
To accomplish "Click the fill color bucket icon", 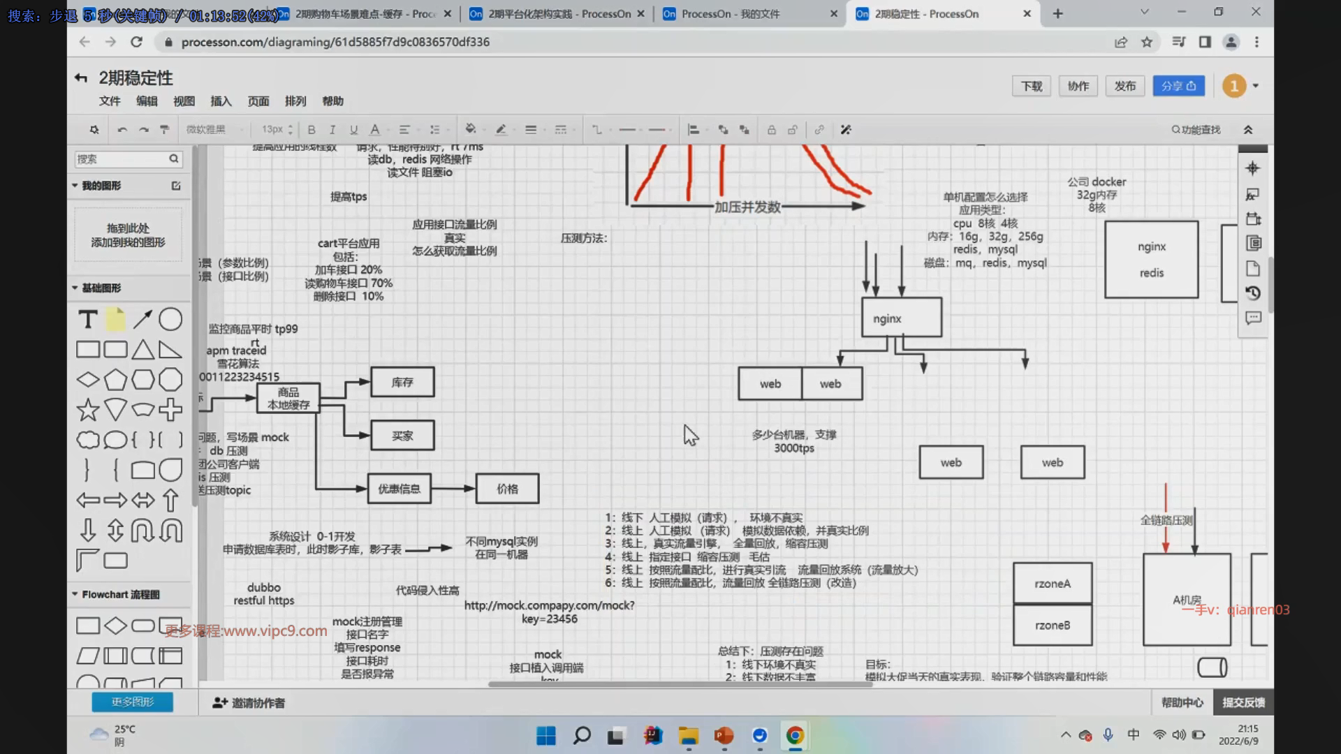I will coord(471,129).
